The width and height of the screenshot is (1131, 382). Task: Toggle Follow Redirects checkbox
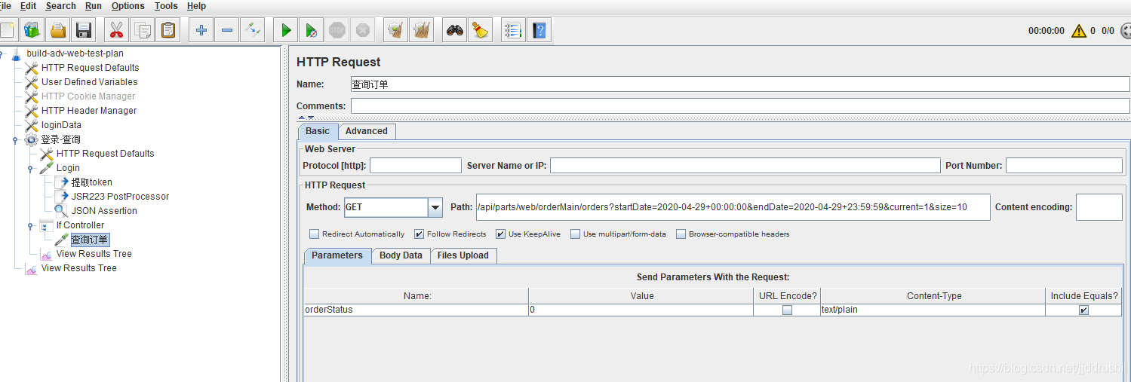(420, 234)
